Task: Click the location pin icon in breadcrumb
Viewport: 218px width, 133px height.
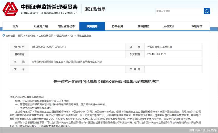Action: [4, 36]
